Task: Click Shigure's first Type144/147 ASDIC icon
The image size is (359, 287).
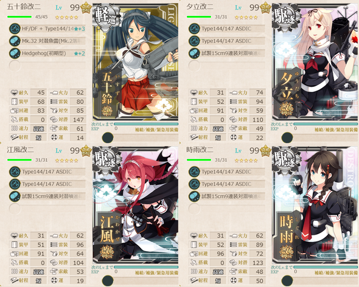Action: [x=194, y=172]
